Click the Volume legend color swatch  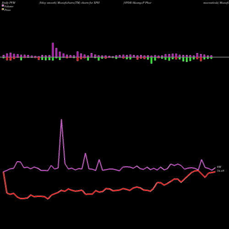point(3,5)
